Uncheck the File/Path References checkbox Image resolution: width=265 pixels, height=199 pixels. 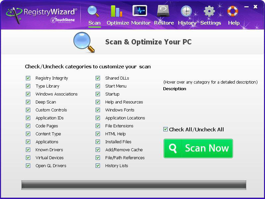[x=98, y=158]
